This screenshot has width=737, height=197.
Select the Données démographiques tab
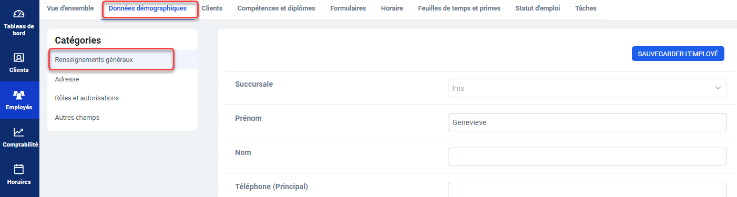point(148,8)
